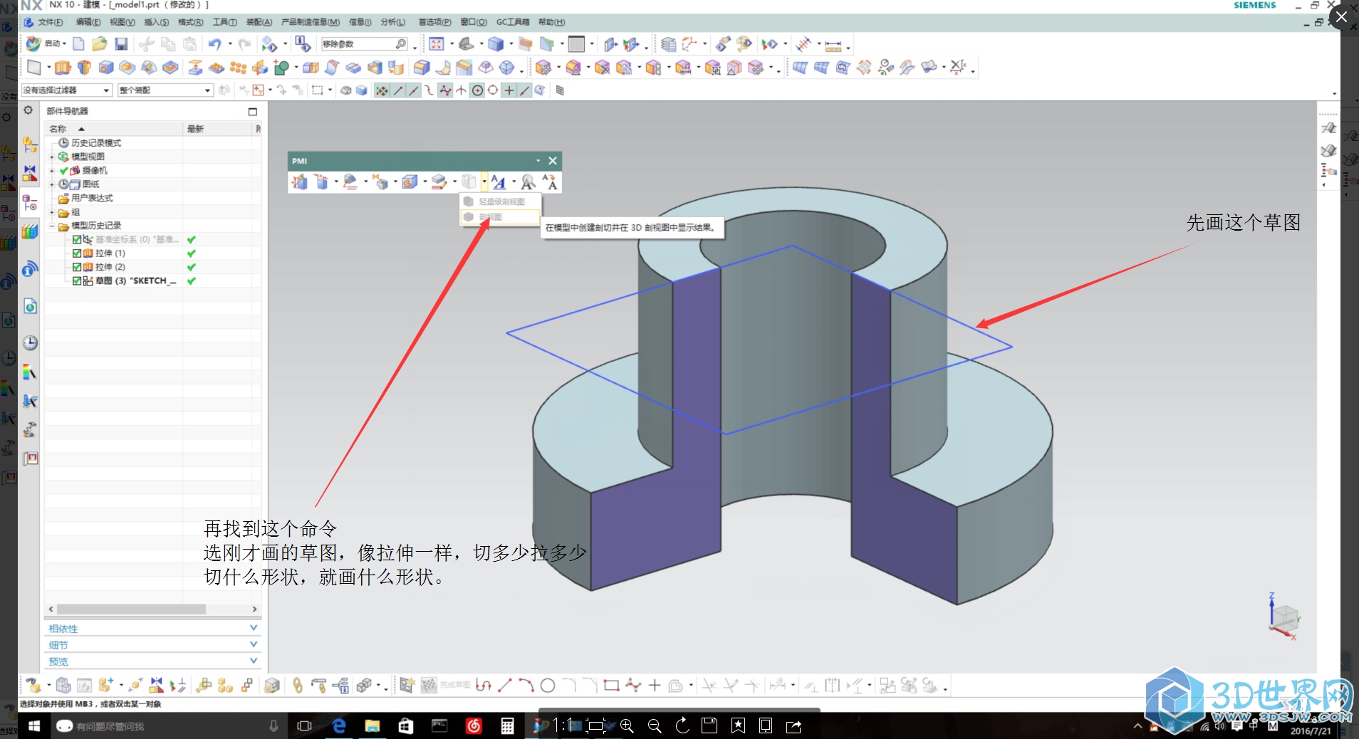The width and height of the screenshot is (1359, 739).
Task: Open the Windows Start menu
Action: click(33, 726)
